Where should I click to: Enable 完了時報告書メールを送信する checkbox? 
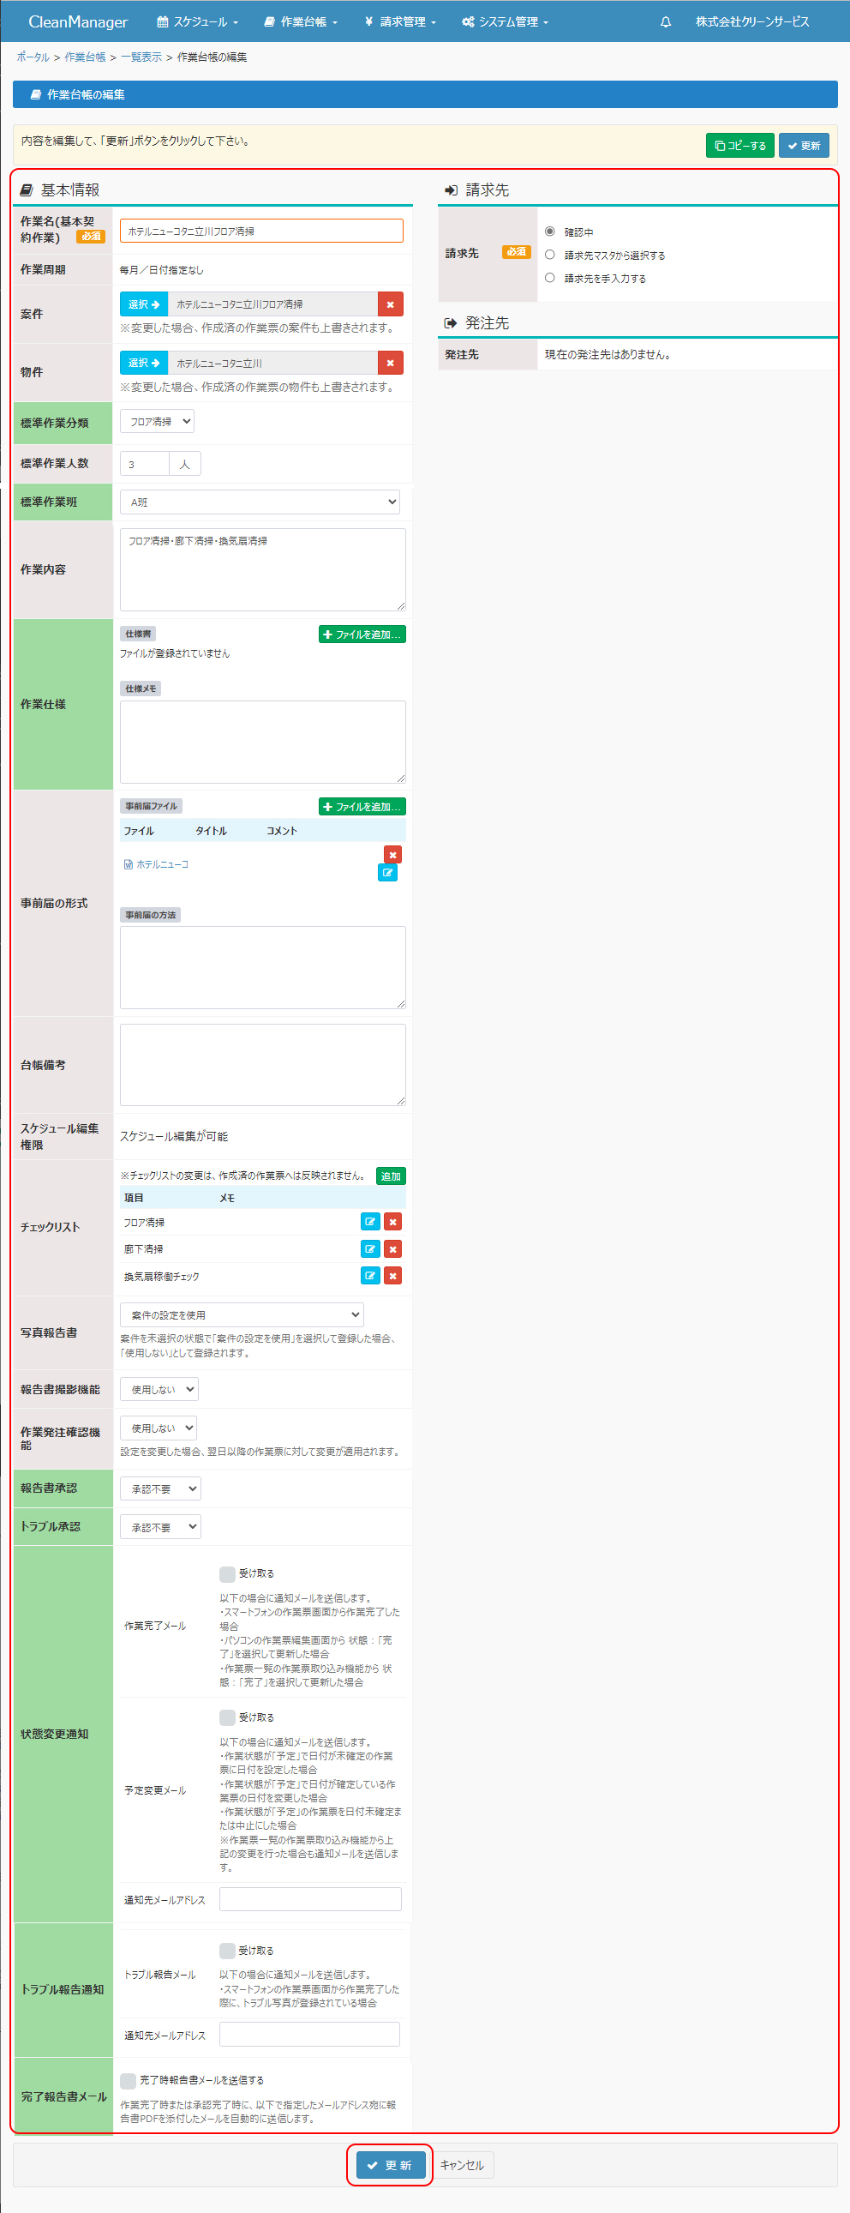pyautogui.click(x=128, y=2081)
